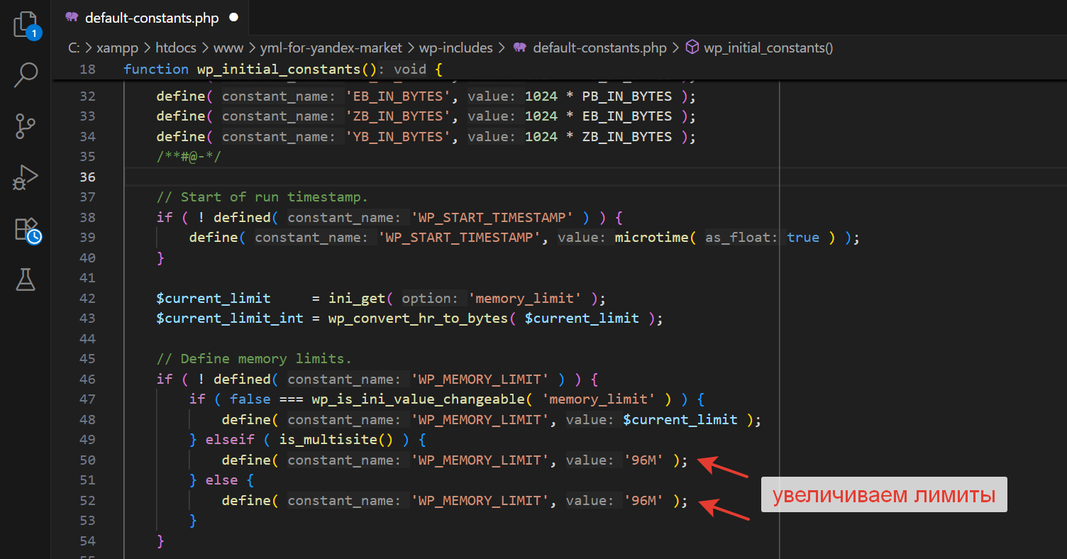Click the '96M' value on line 50
Viewport: 1067px width, 559px height.
[x=643, y=460]
